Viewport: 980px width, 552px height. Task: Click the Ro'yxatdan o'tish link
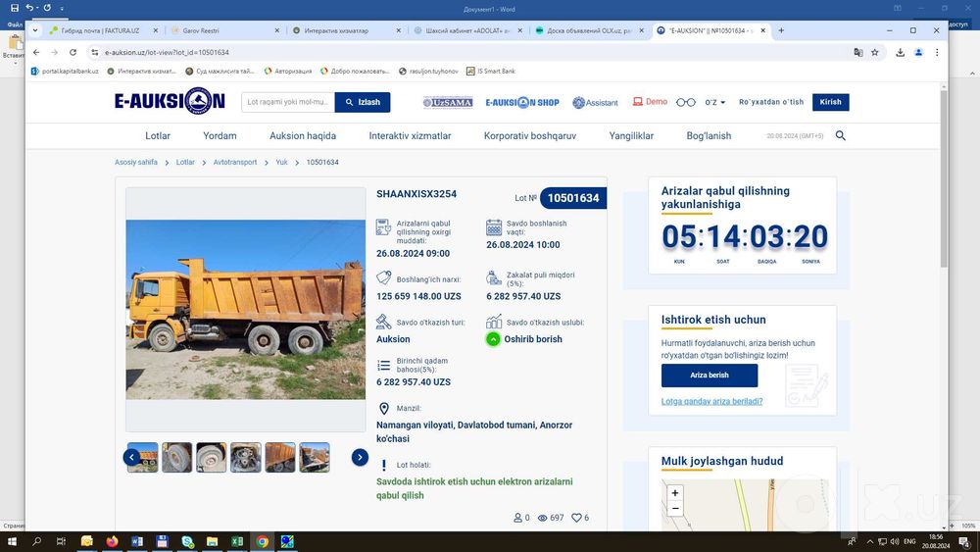coord(771,102)
